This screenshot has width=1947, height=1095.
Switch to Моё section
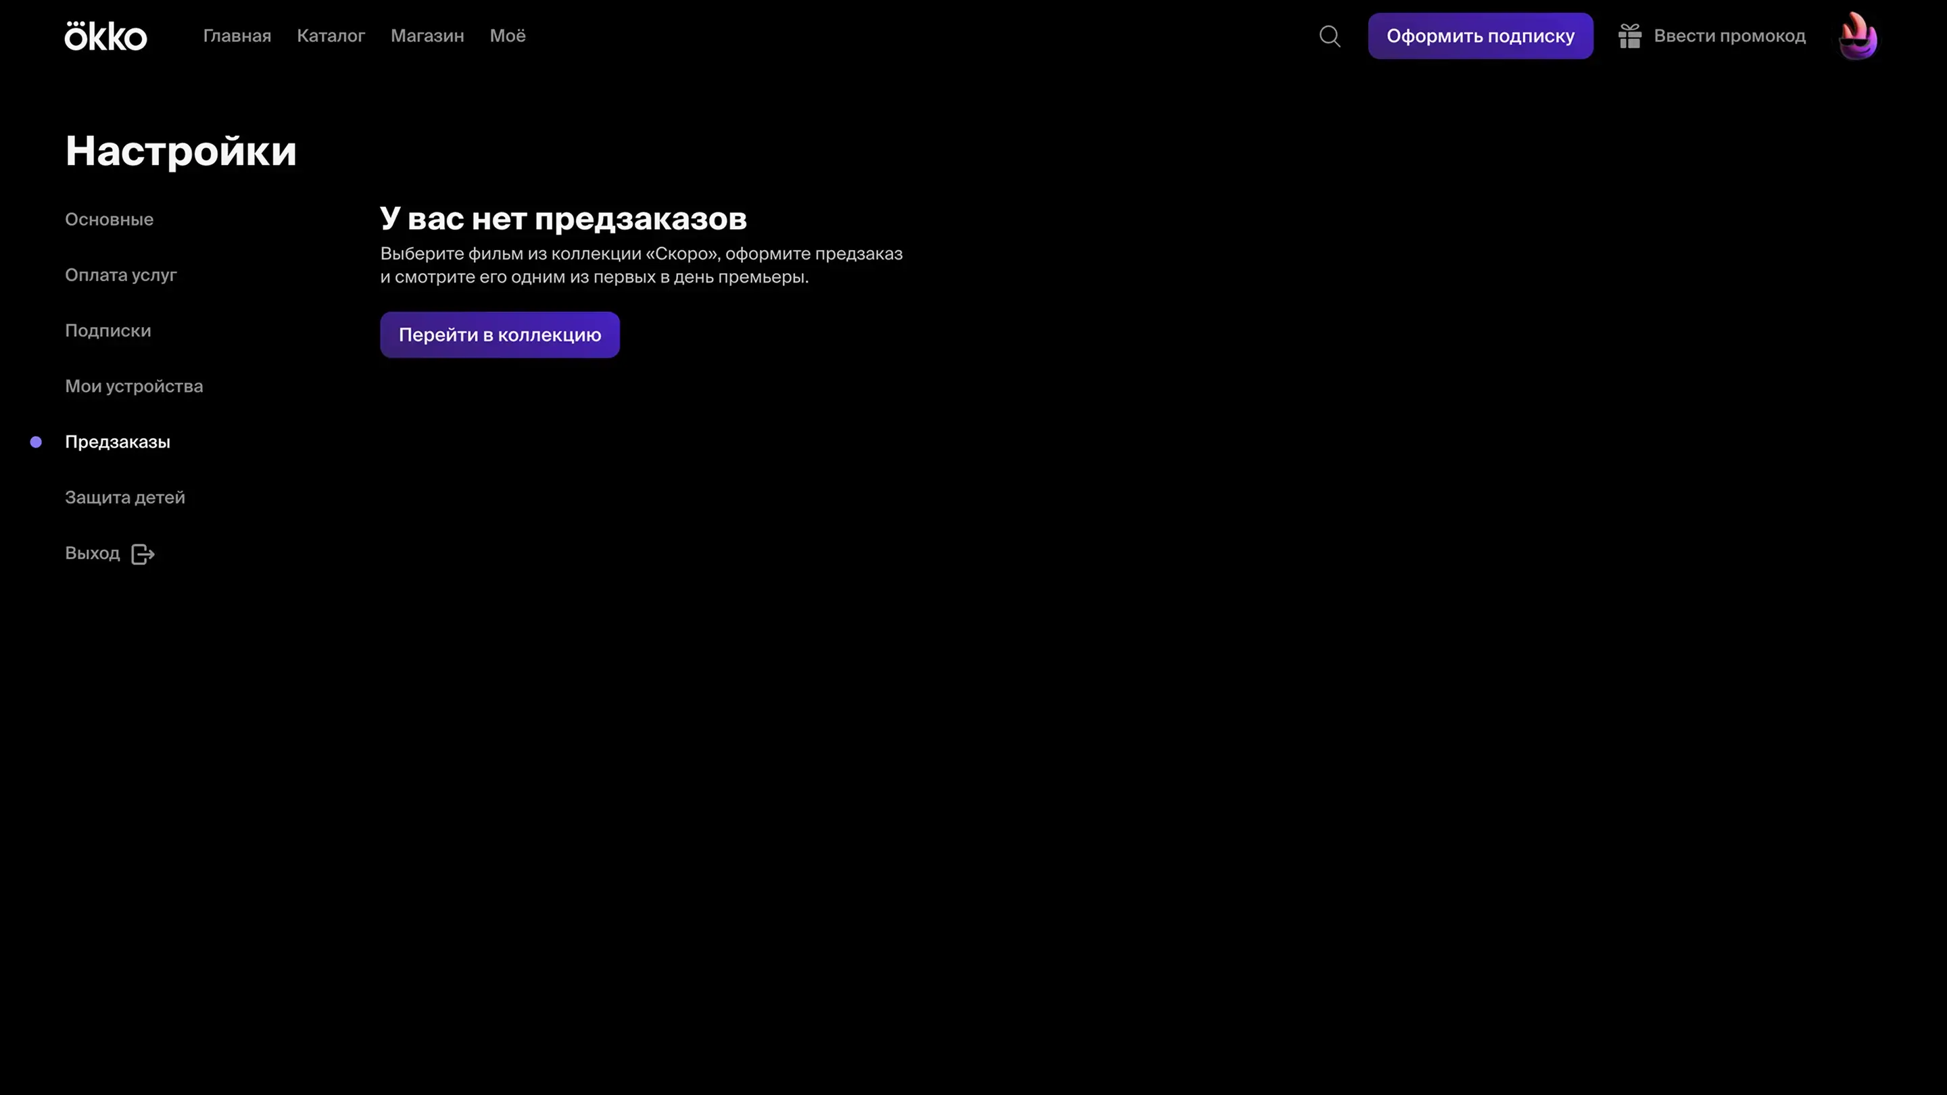pos(507,36)
